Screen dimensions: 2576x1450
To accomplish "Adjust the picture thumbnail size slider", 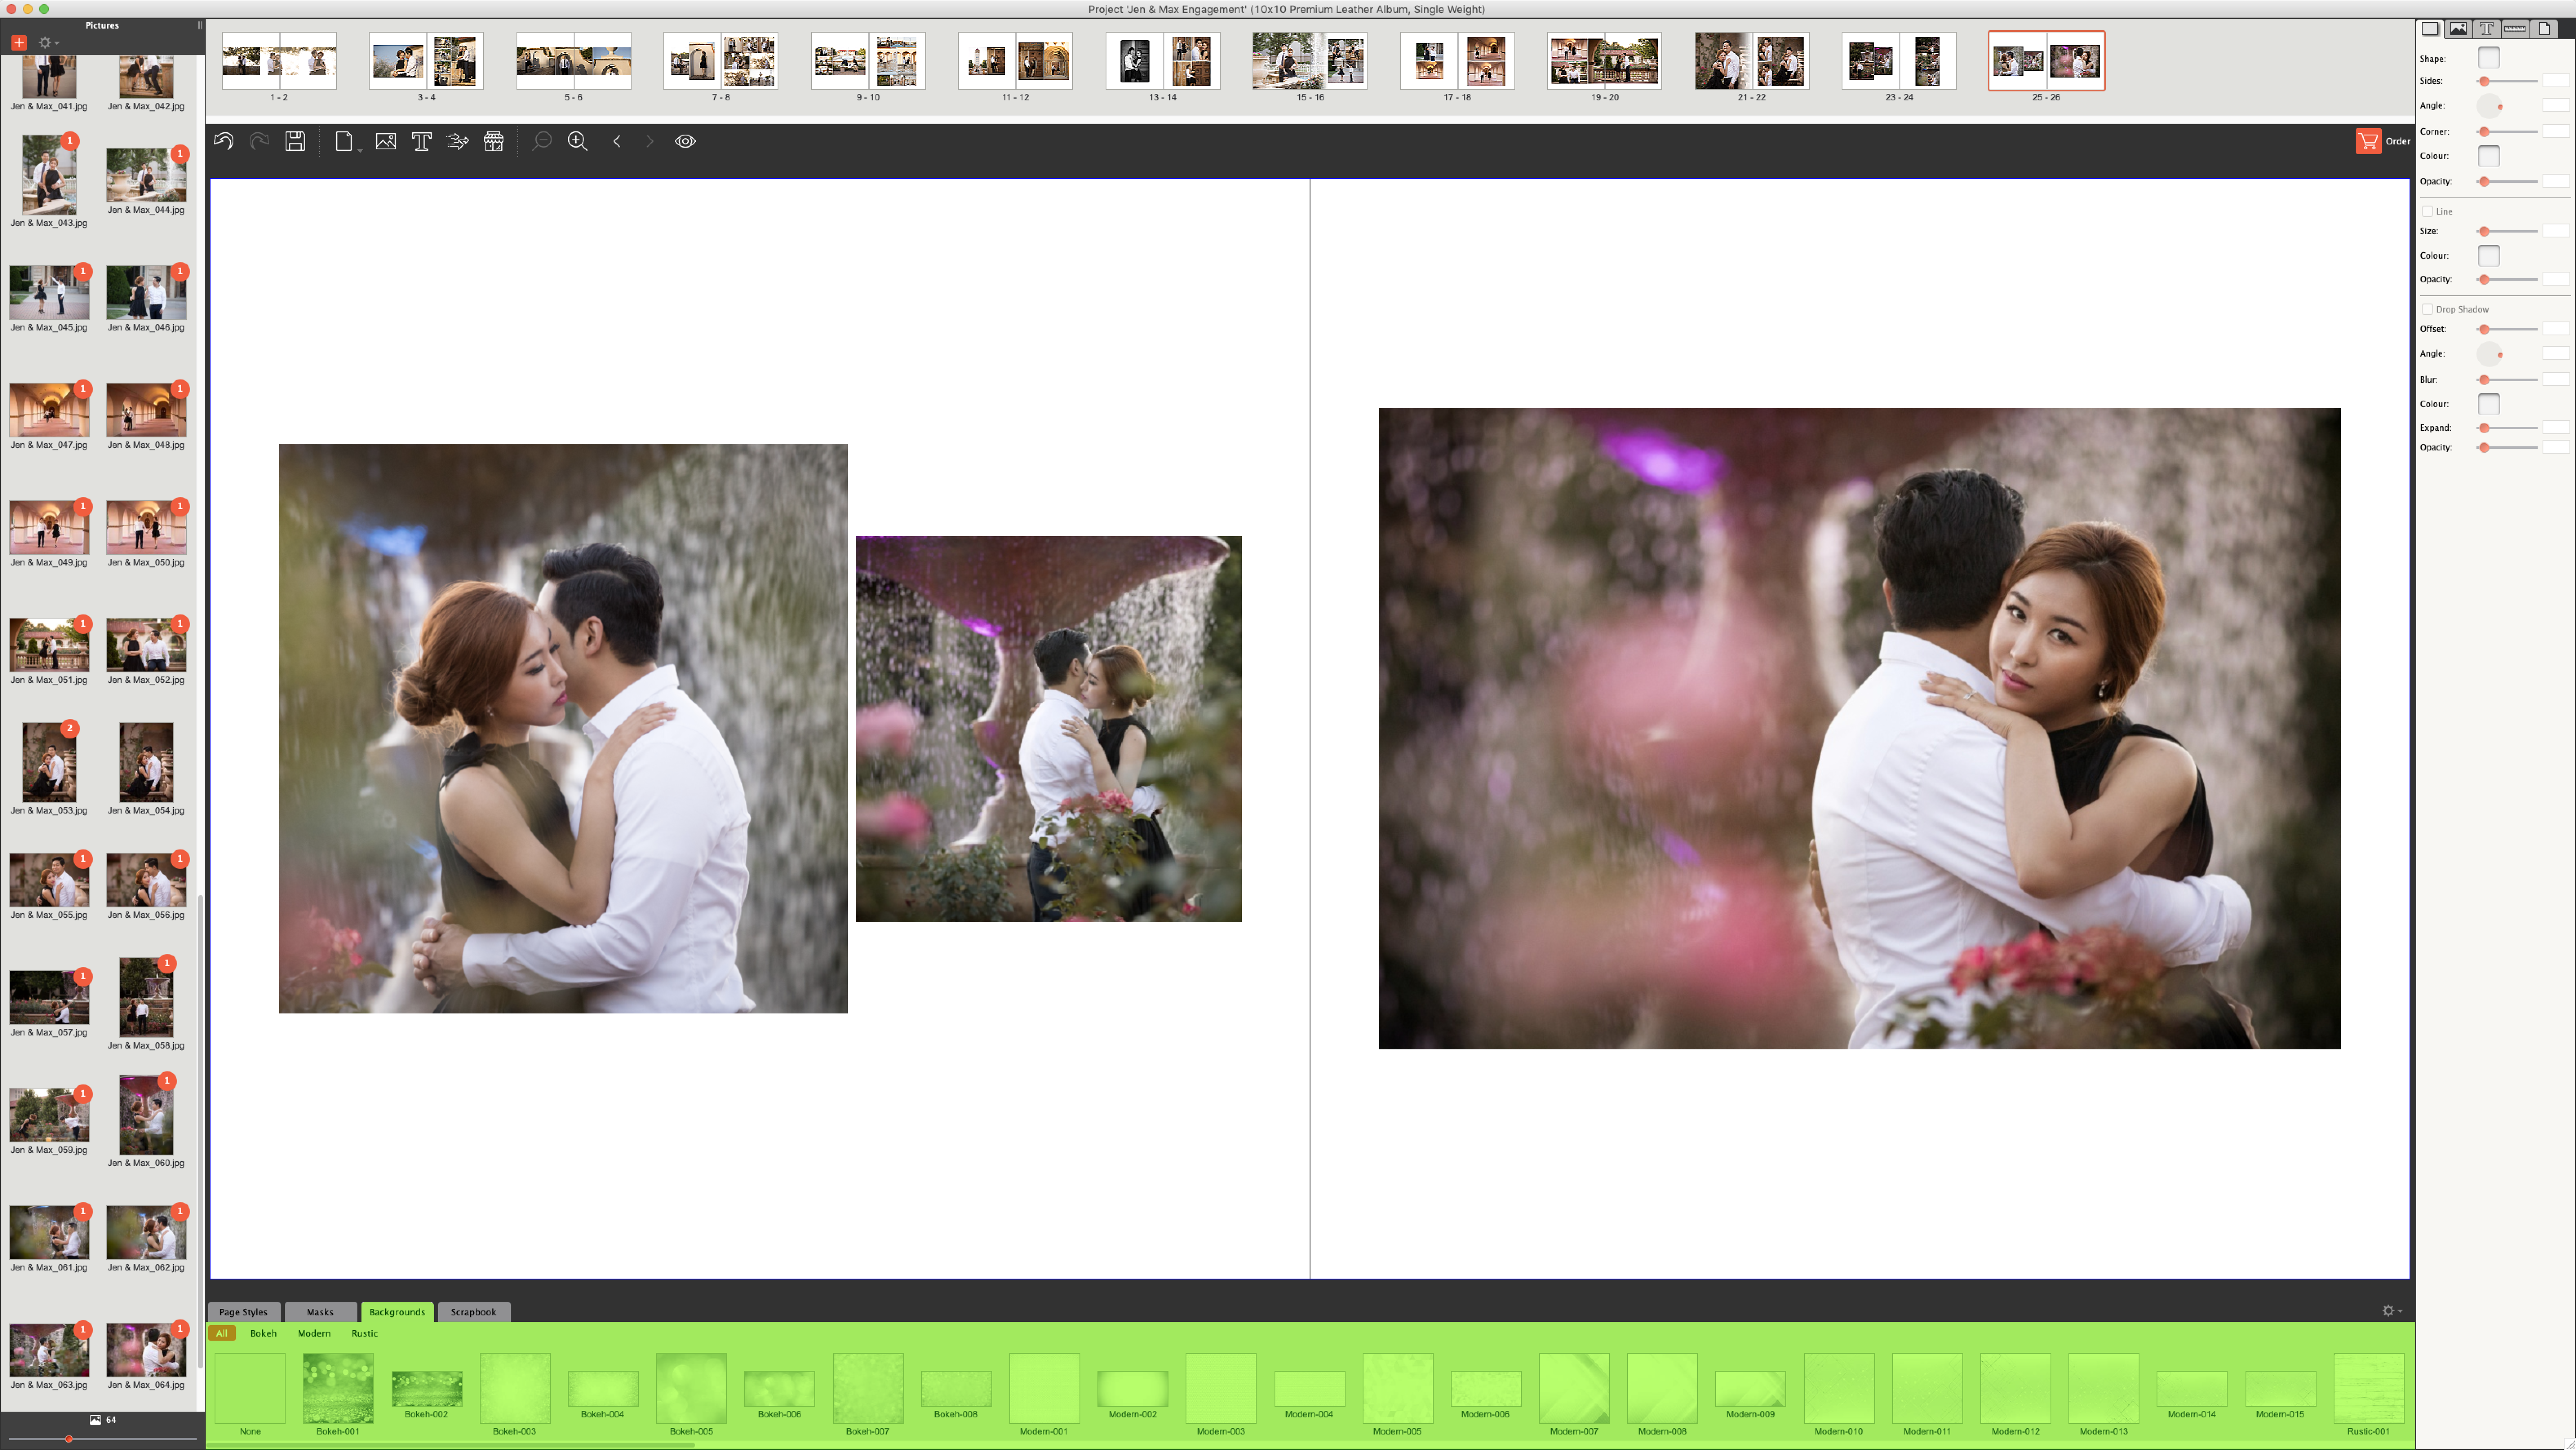I will pyautogui.click(x=102, y=1438).
